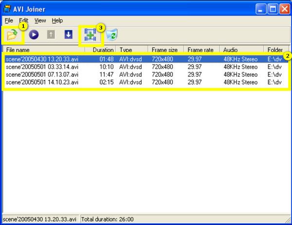
Task: Open the Help menu
Action: point(57,20)
